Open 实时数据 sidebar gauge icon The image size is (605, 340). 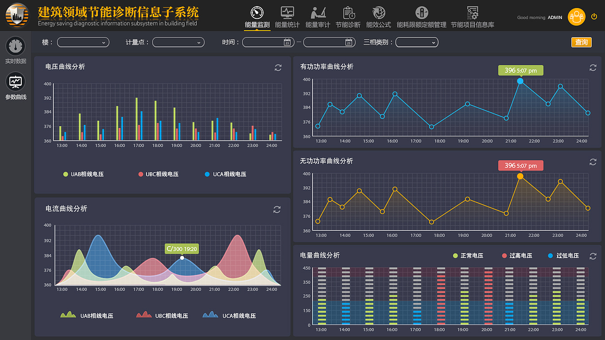pos(16,46)
